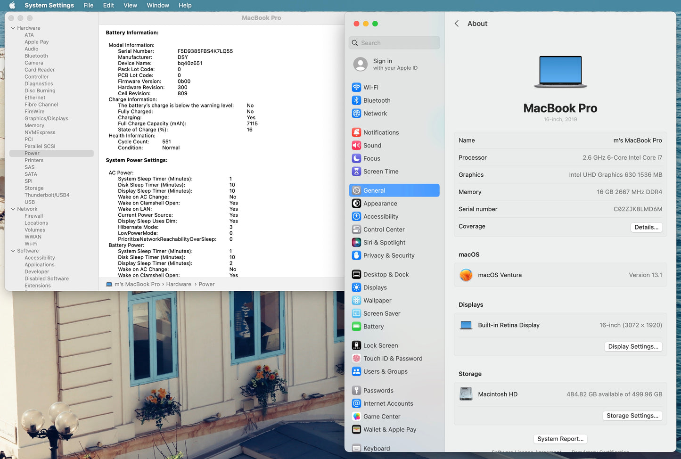Collapse the Hardware tree section
Image resolution: width=681 pixels, height=459 pixels.
(13, 28)
